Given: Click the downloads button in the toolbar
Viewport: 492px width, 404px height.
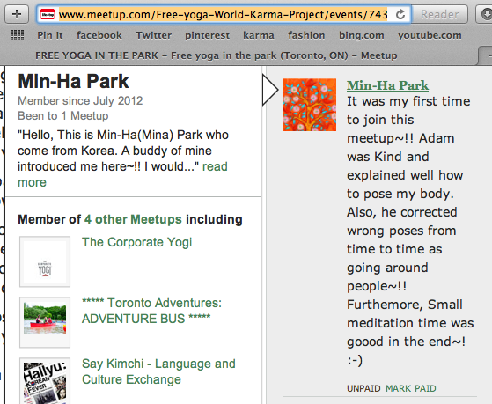Looking at the screenshot, I should pos(485,14).
